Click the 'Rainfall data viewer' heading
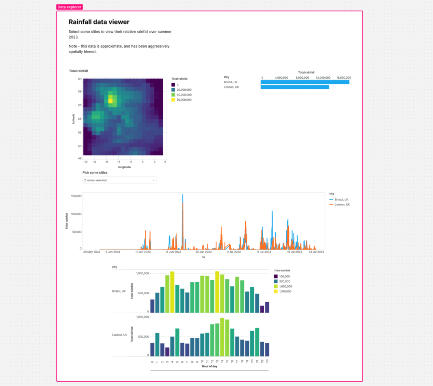433x386 pixels. pyautogui.click(x=99, y=22)
